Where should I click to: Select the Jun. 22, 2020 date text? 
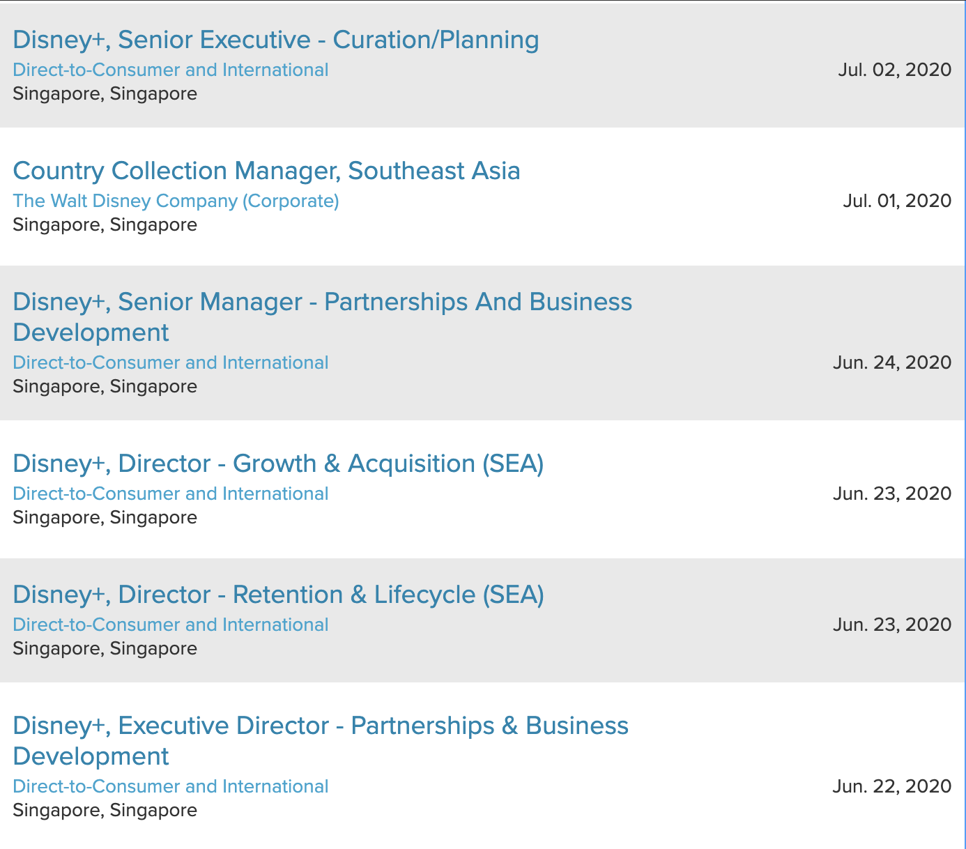click(x=892, y=786)
